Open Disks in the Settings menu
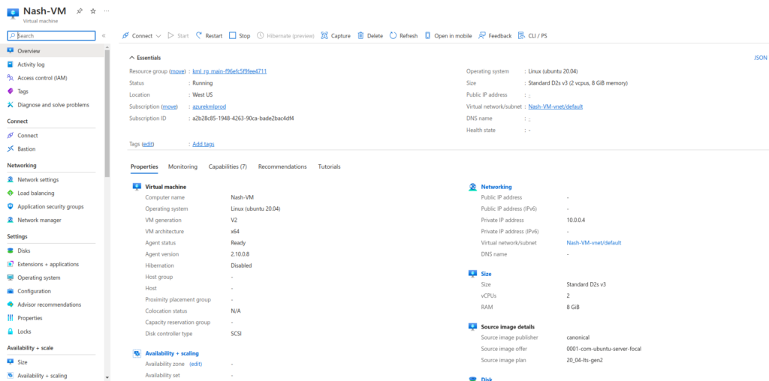Screen dimensions: 769x381 [24, 250]
